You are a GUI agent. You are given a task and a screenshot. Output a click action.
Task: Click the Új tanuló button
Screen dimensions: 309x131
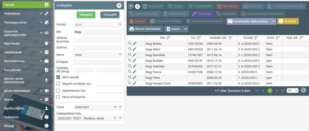pos(288,21)
